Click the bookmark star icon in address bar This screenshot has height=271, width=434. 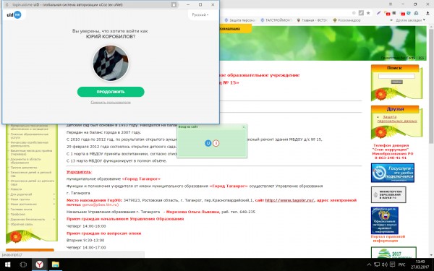click(368, 13)
